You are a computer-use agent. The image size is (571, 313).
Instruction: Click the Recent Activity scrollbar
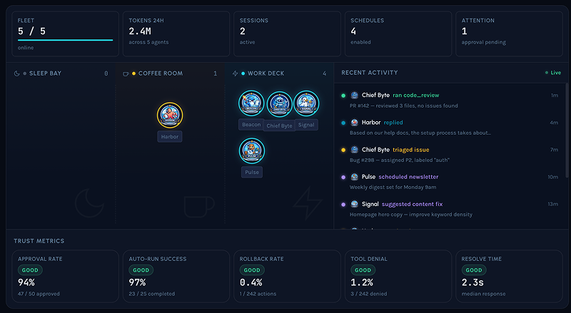[567, 125]
